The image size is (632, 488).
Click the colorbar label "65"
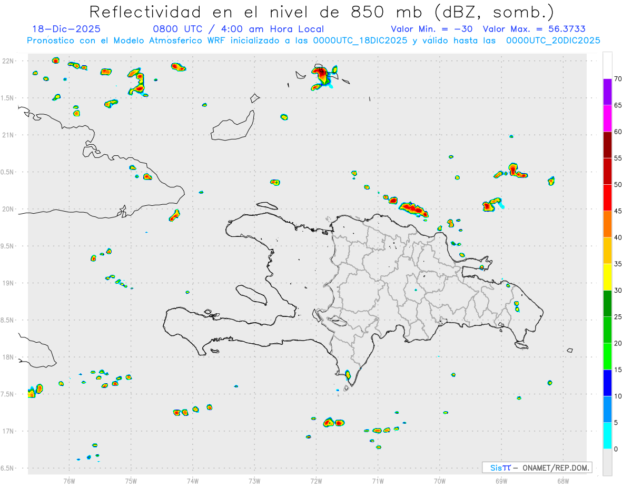click(618, 105)
